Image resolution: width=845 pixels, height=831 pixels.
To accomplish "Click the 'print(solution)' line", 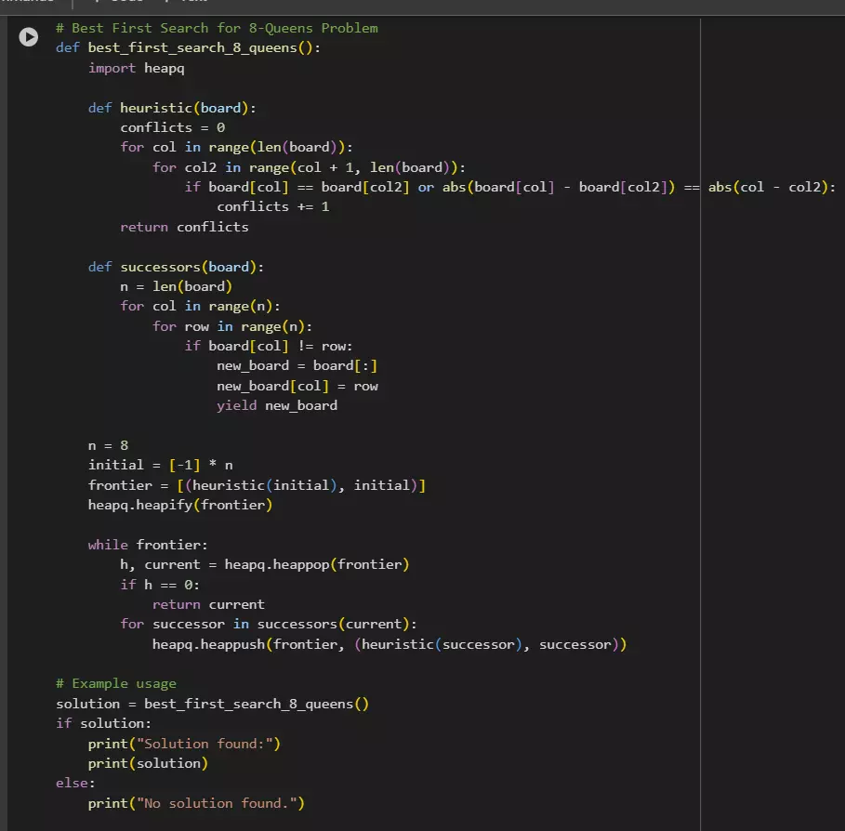I will [x=148, y=764].
